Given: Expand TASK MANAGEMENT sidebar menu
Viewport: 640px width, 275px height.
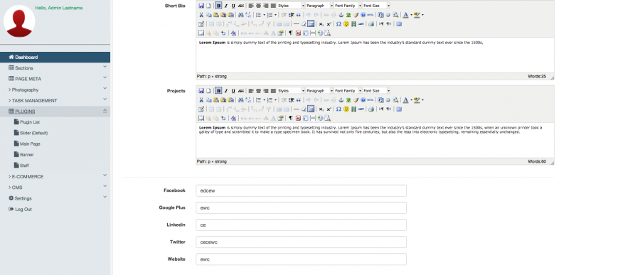Looking at the screenshot, I should [x=55, y=100].
